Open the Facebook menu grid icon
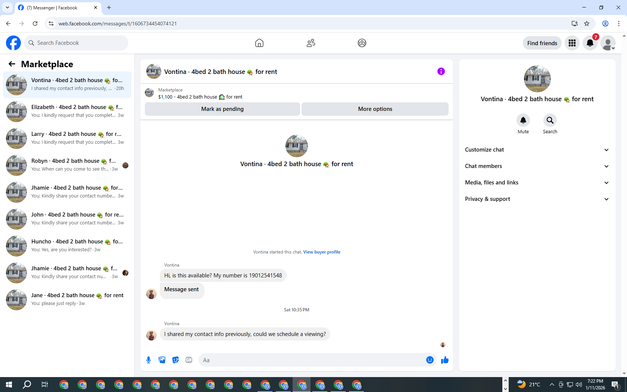Image resolution: width=627 pixels, height=392 pixels. [x=572, y=43]
